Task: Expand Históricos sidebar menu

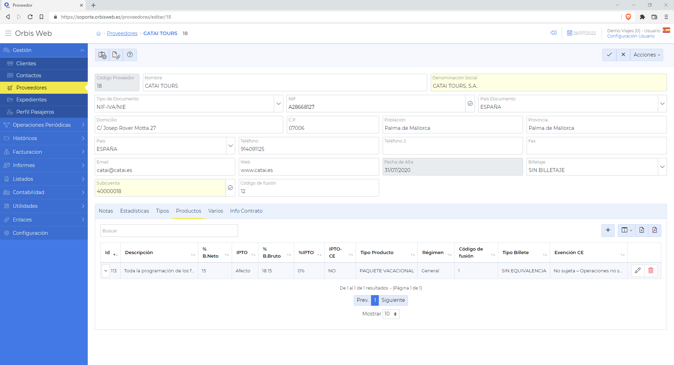Action: [44, 138]
